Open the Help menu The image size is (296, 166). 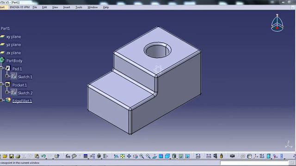(x=106, y=7)
